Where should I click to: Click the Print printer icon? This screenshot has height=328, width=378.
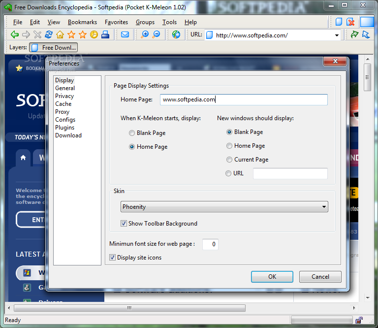(105, 35)
